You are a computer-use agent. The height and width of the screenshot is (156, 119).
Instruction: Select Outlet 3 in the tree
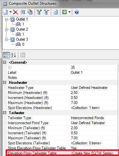tap(22, 39)
